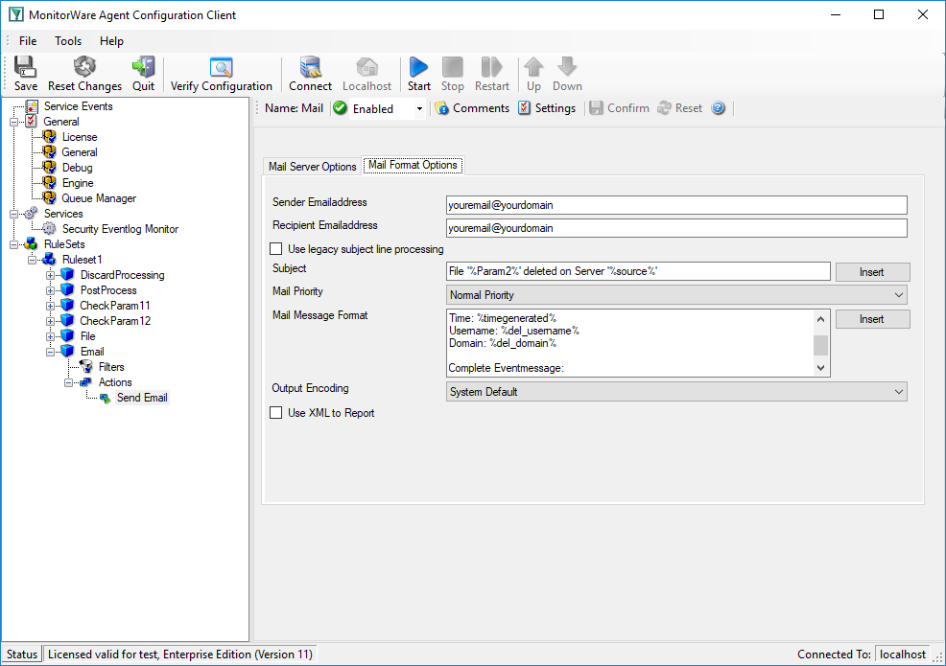Click the Sender Emailaddress input field
The image size is (946, 666).
click(676, 205)
